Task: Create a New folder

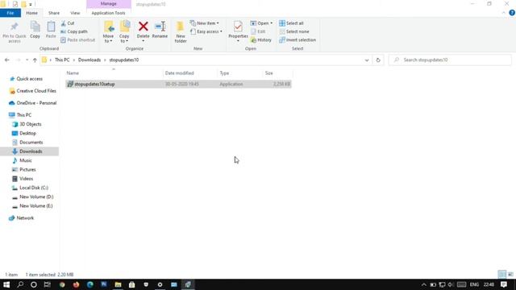Action: coord(181,32)
